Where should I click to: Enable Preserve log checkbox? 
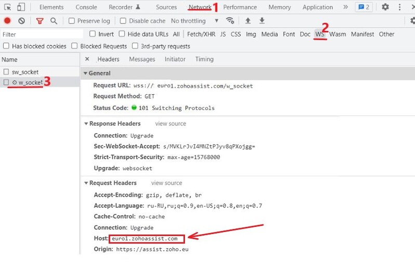pyautogui.click(x=72, y=21)
